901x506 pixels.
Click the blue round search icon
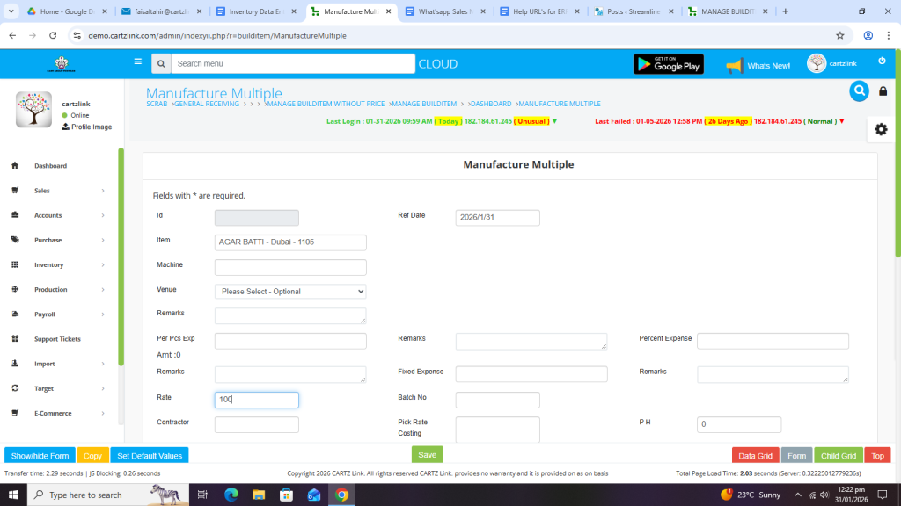coord(859,90)
